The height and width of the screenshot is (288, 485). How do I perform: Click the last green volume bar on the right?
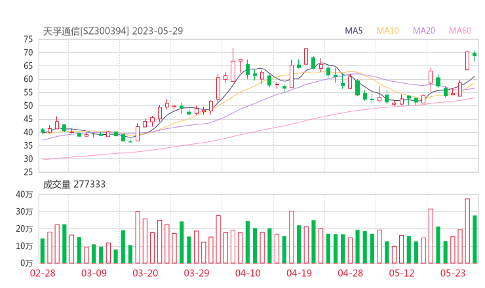pyautogui.click(x=475, y=240)
